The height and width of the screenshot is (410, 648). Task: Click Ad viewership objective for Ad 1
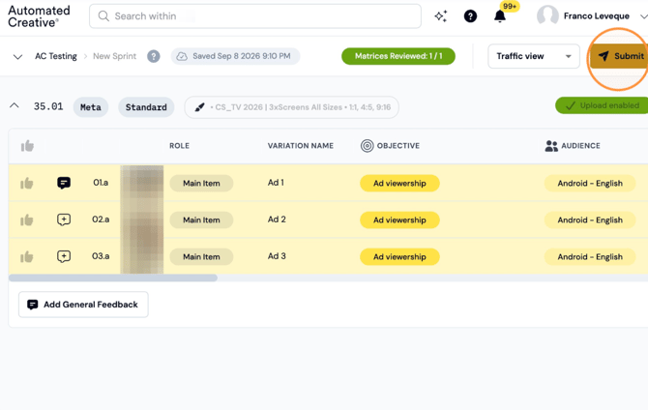[399, 184]
